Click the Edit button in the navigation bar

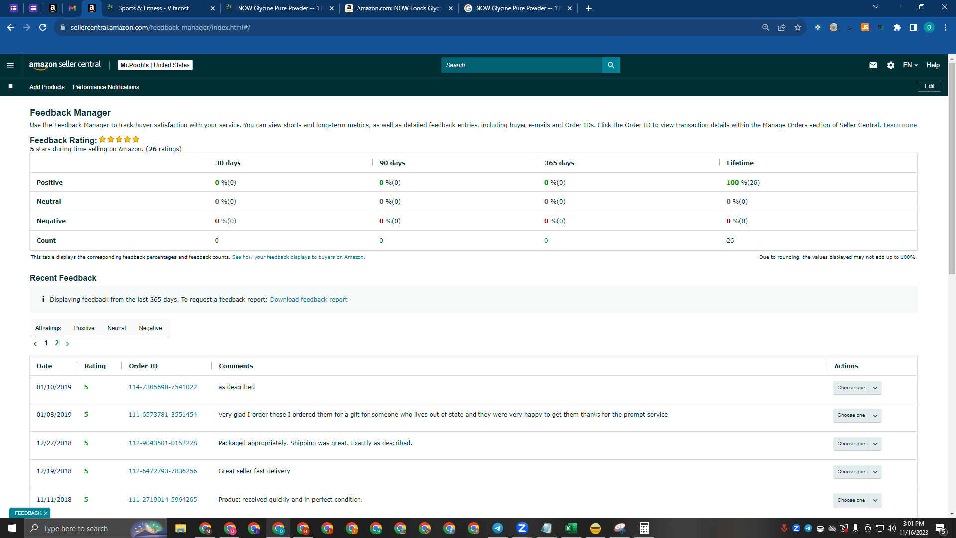point(929,86)
